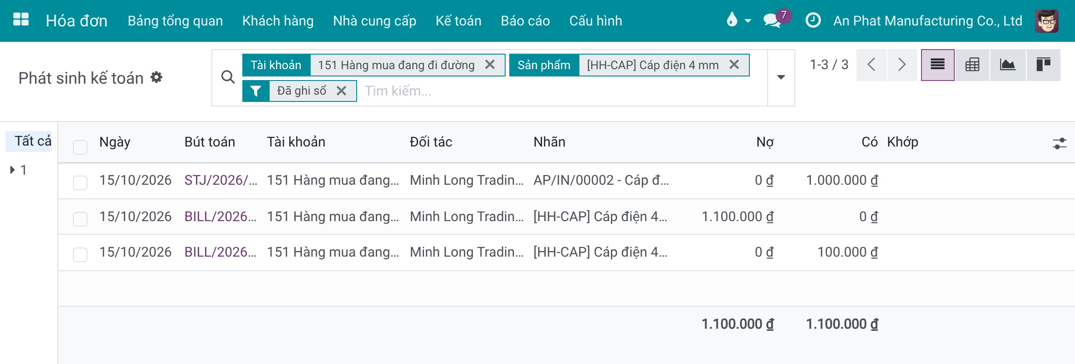Click the Tìm kiếm search input

(563, 91)
